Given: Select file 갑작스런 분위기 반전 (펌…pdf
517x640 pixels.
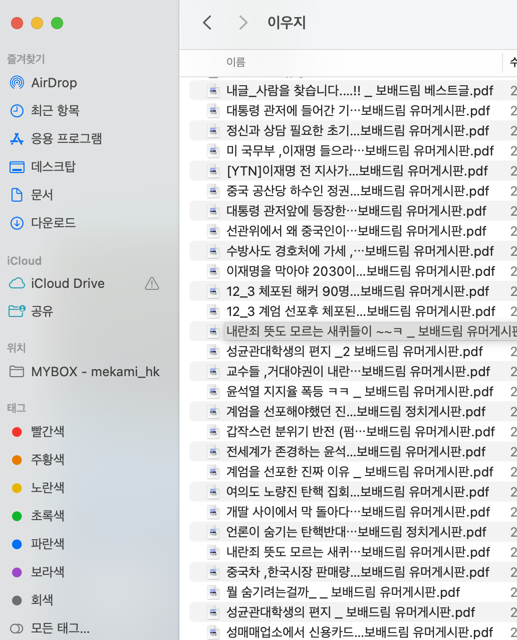Looking at the screenshot, I should 361,432.
